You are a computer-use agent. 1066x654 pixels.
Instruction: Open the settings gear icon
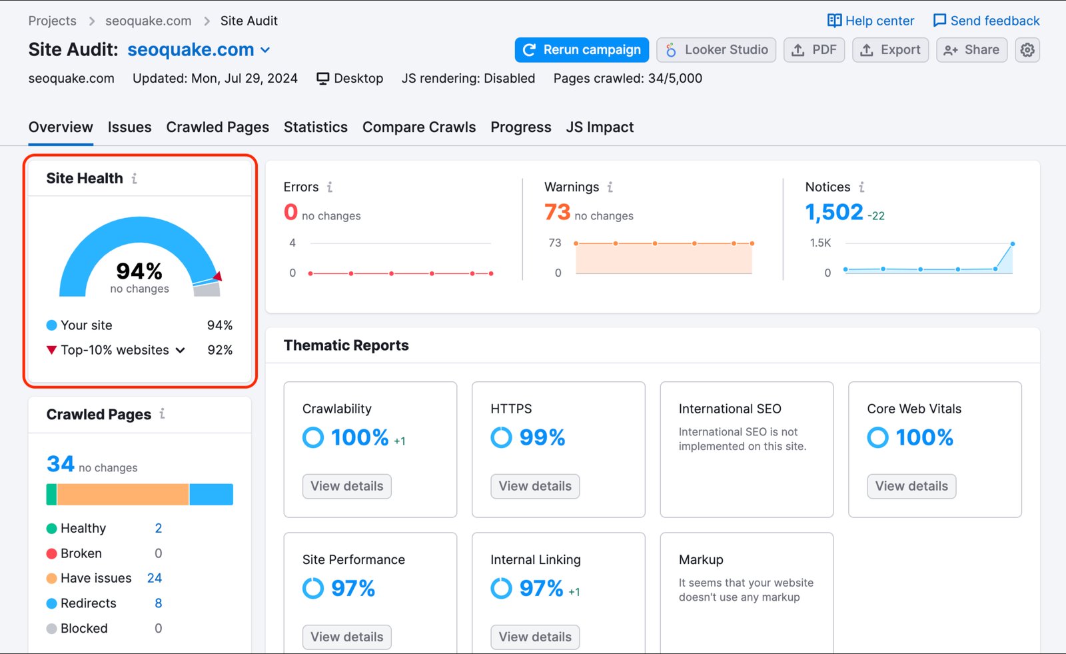click(x=1027, y=49)
